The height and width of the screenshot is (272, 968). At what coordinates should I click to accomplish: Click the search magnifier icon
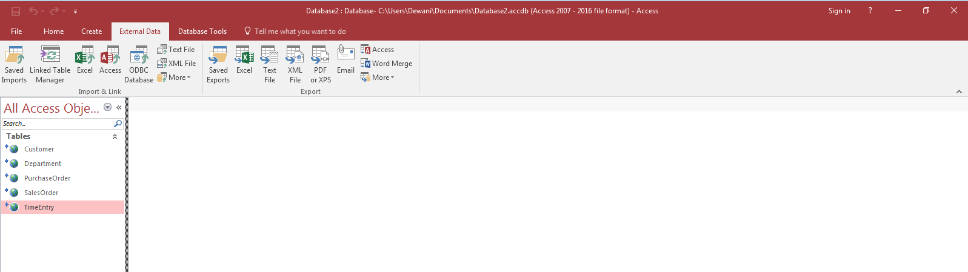118,124
